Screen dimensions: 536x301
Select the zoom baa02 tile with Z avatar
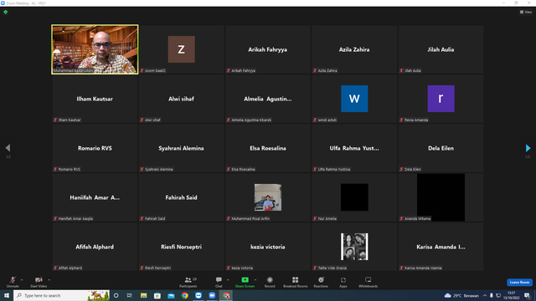click(x=181, y=49)
